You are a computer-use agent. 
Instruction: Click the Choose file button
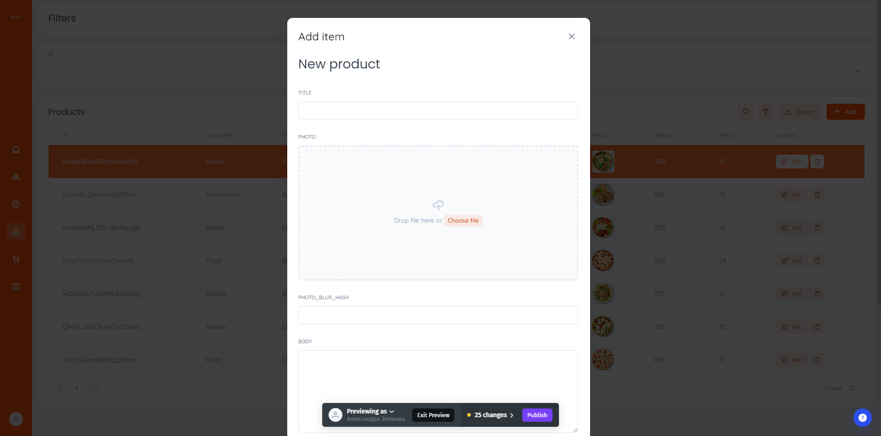point(463,220)
